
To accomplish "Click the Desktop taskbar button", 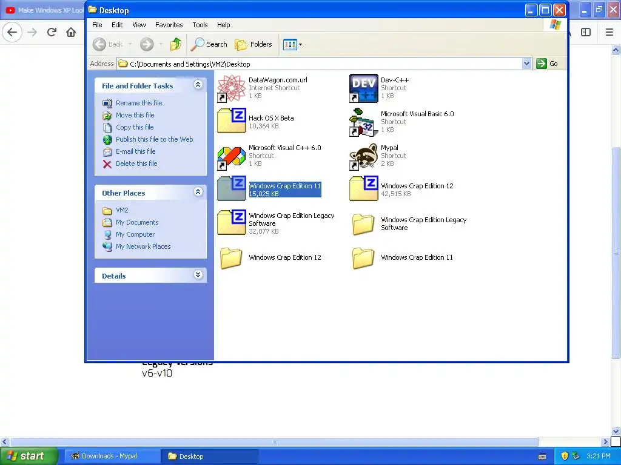I will (x=209, y=456).
